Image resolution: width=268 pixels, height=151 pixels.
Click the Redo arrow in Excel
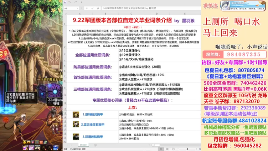[76, 2]
